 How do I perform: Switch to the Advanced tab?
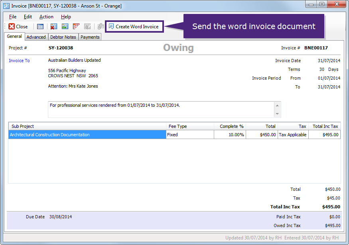(36, 37)
